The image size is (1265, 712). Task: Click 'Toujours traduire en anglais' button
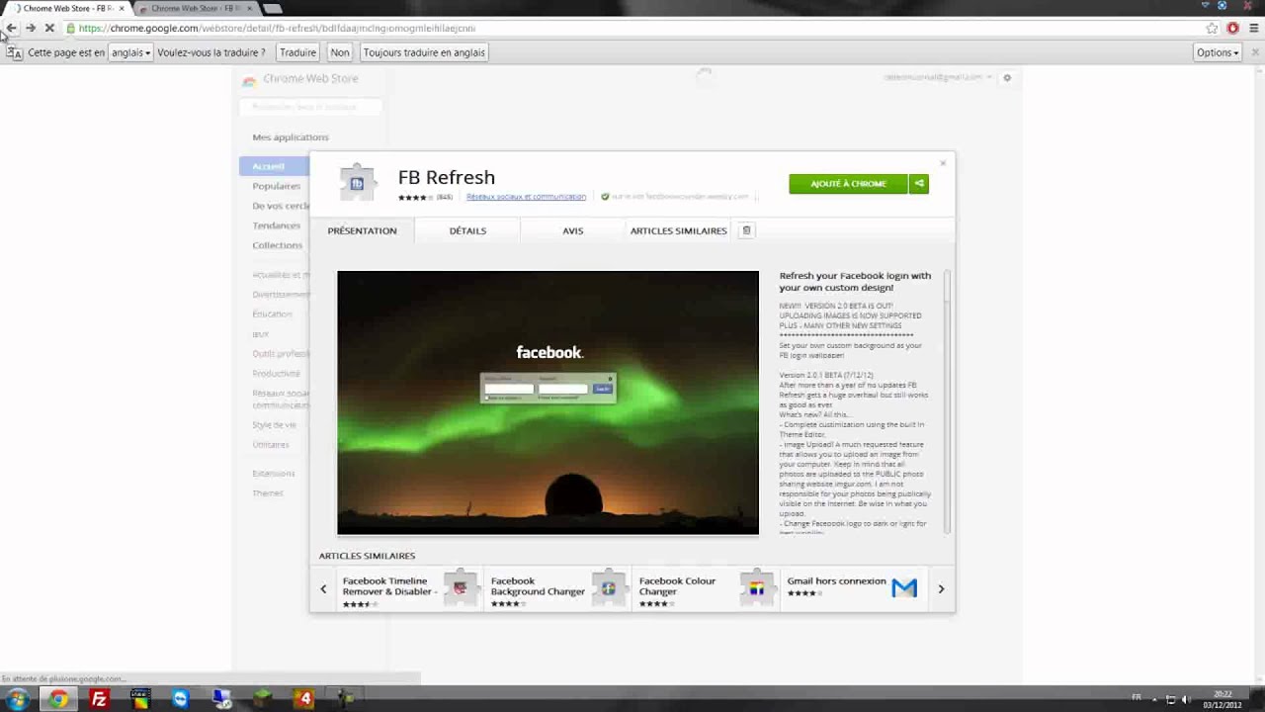(x=424, y=52)
